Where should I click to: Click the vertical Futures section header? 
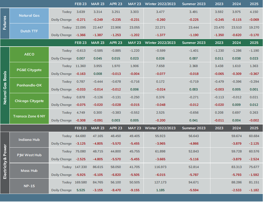point(5,23)
